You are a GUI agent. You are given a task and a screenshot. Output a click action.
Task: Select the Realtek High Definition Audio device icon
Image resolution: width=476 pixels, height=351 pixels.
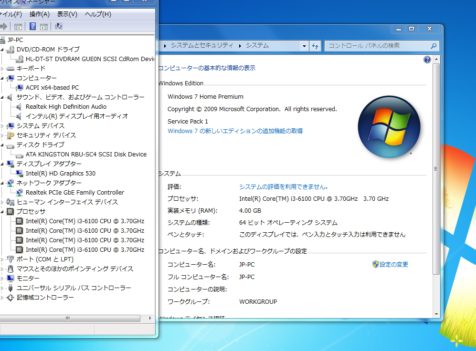point(20,106)
